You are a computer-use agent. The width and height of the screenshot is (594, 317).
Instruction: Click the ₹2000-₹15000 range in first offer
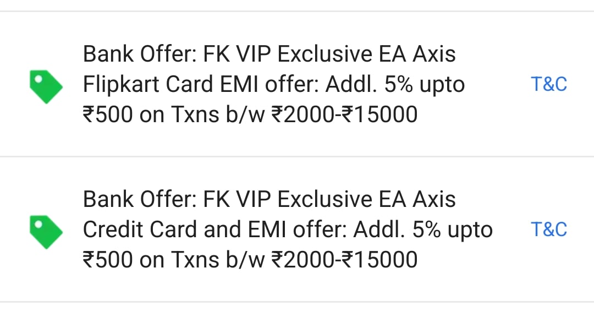pos(345,114)
